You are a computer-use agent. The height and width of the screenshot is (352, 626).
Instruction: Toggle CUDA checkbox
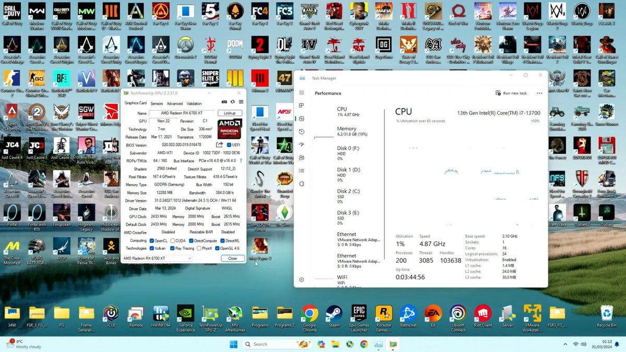173,241
